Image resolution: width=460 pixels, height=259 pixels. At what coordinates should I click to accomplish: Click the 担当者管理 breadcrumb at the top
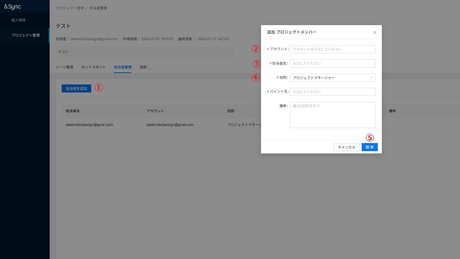click(x=98, y=8)
